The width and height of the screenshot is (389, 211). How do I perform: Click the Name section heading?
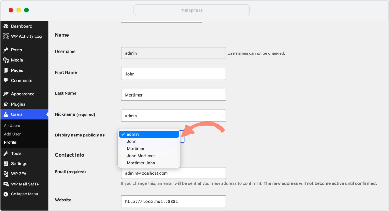(62, 35)
